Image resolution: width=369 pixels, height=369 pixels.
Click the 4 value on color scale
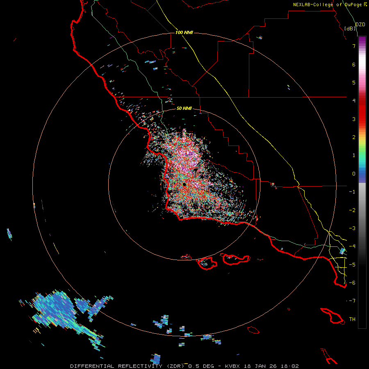[354, 101]
